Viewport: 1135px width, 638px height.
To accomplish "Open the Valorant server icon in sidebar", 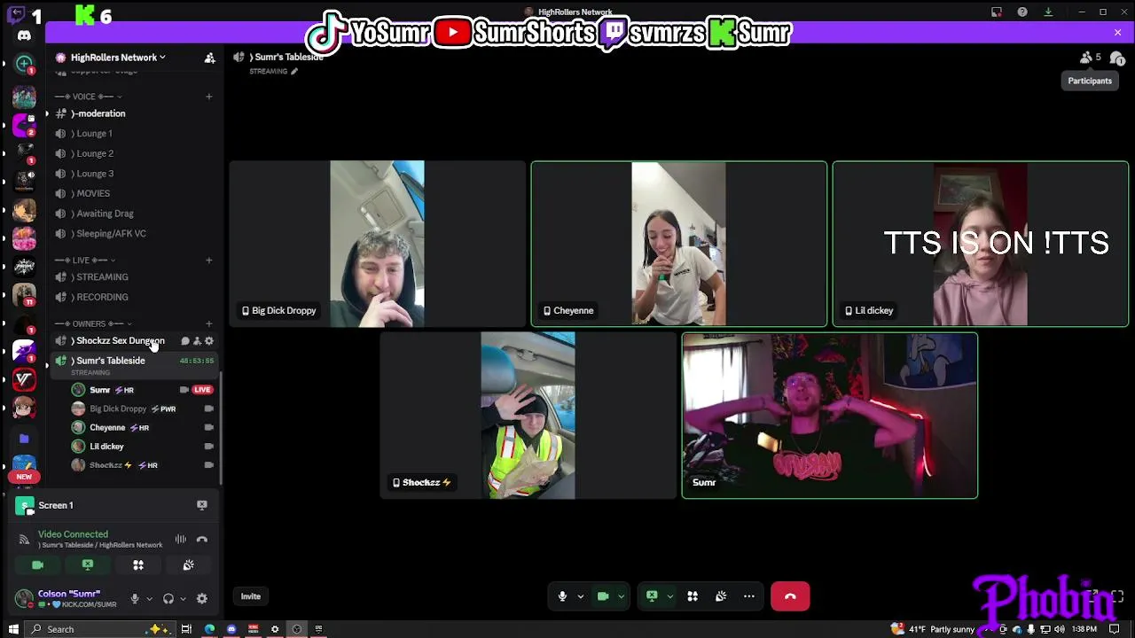I will click(24, 379).
